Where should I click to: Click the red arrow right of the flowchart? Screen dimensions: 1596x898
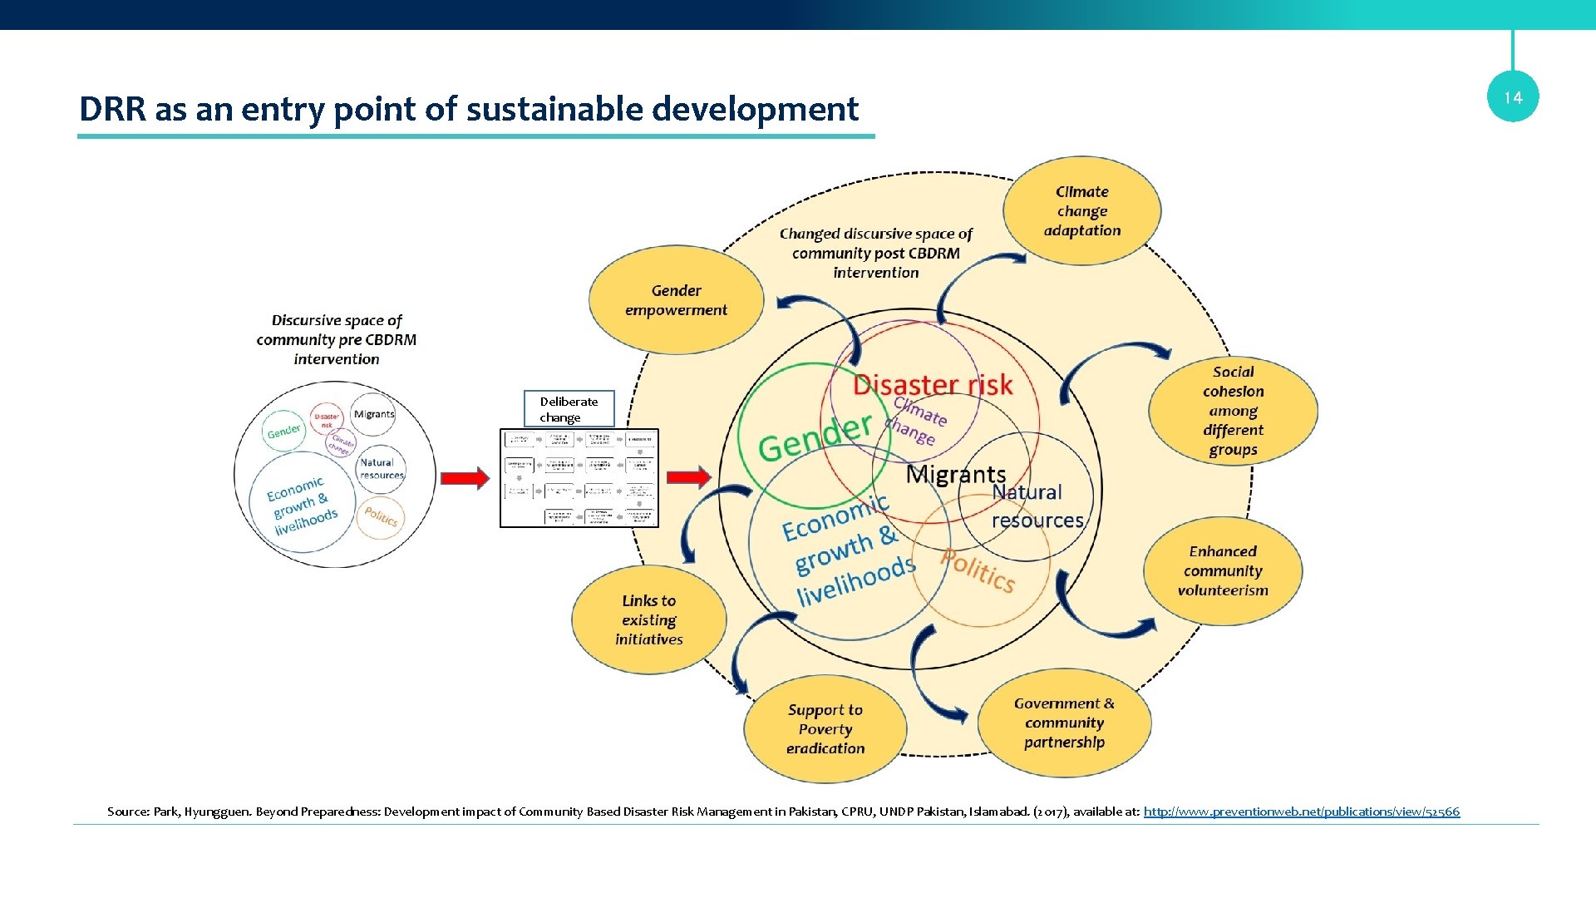tap(689, 477)
